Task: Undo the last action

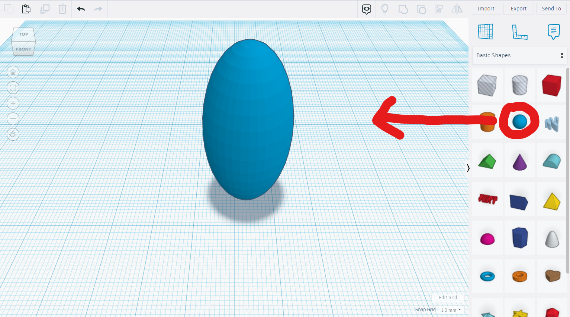Action: tap(81, 9)
